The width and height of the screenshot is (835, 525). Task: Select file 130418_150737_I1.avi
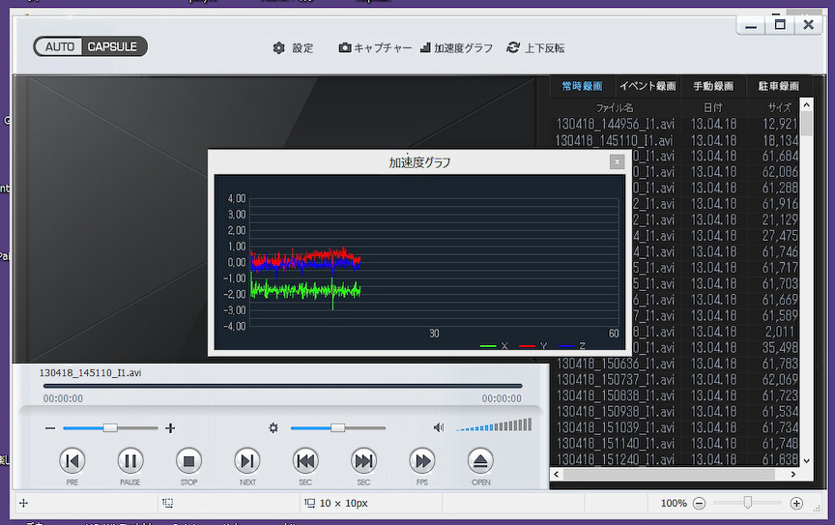615,380
